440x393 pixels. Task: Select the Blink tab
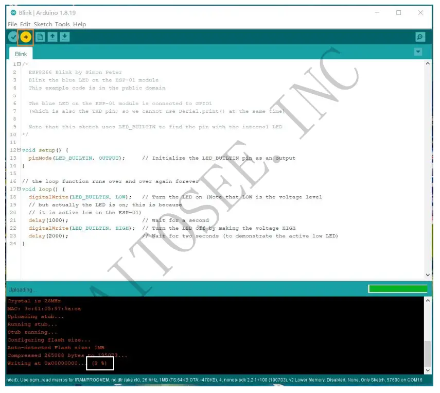[20, 53]
